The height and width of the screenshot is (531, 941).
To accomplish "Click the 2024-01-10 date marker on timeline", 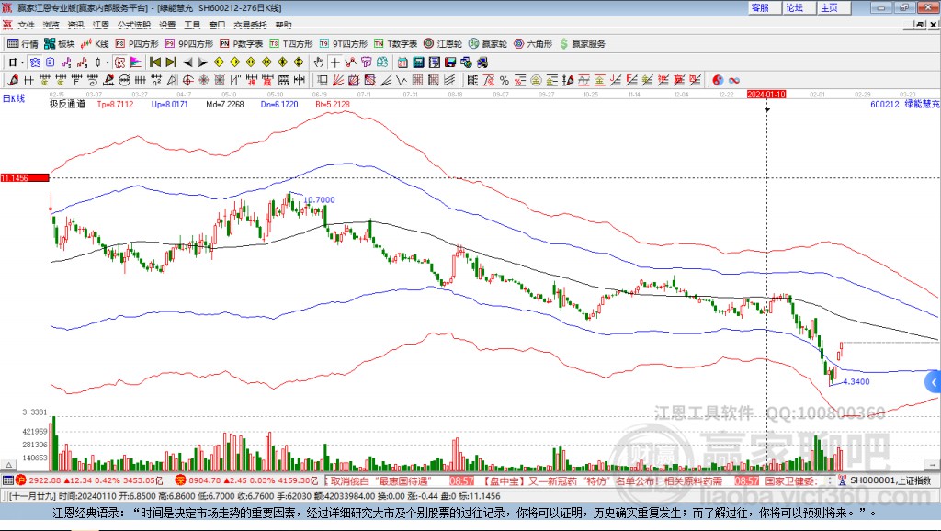I will pyautogui.click(x=766, y=94).
